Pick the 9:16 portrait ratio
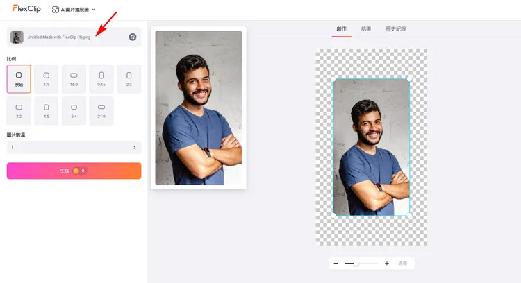Screen dimensions: 521x283 point(101,78)
